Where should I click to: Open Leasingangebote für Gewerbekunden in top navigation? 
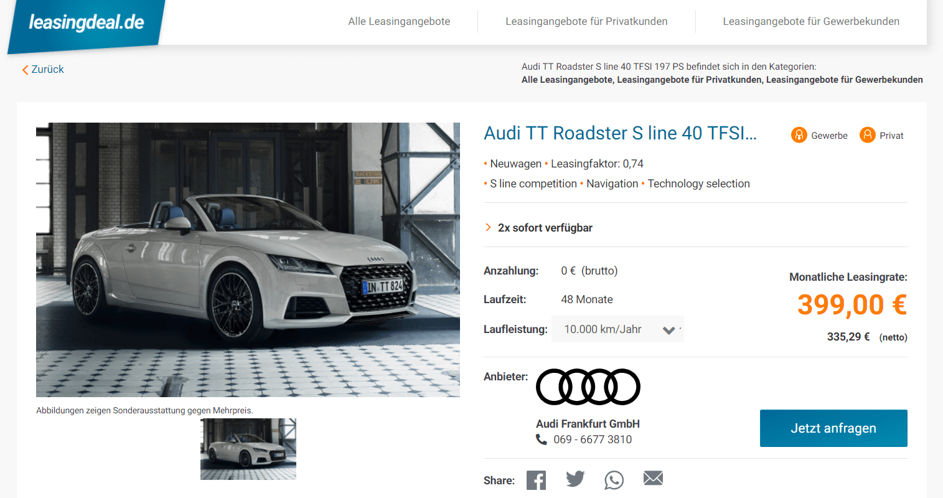pos(811,21)
